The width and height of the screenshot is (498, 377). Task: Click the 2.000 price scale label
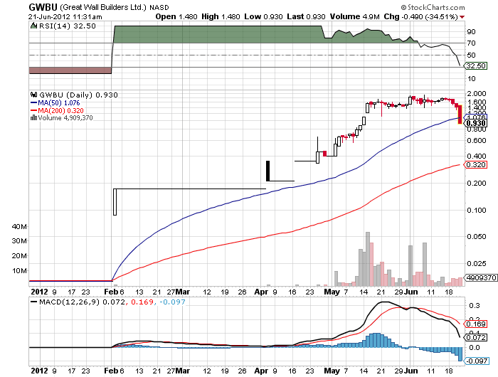[x=477, y=93]
